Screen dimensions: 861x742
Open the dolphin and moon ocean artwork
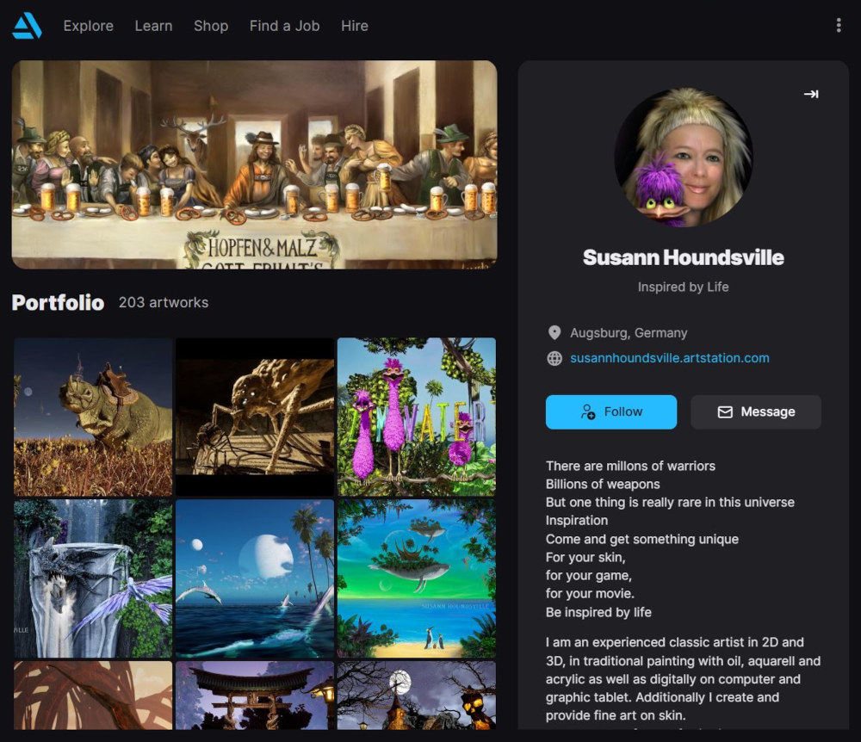[255, 578]
